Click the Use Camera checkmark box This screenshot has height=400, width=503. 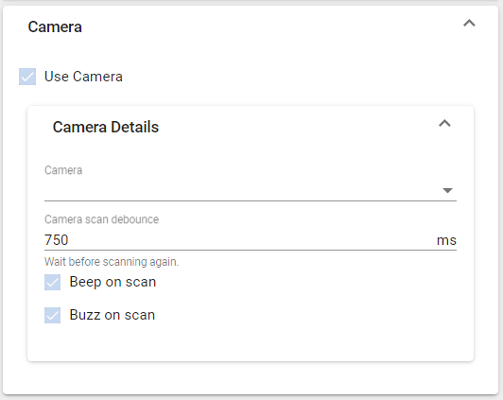pyautogui.click(x=27, y=77)
